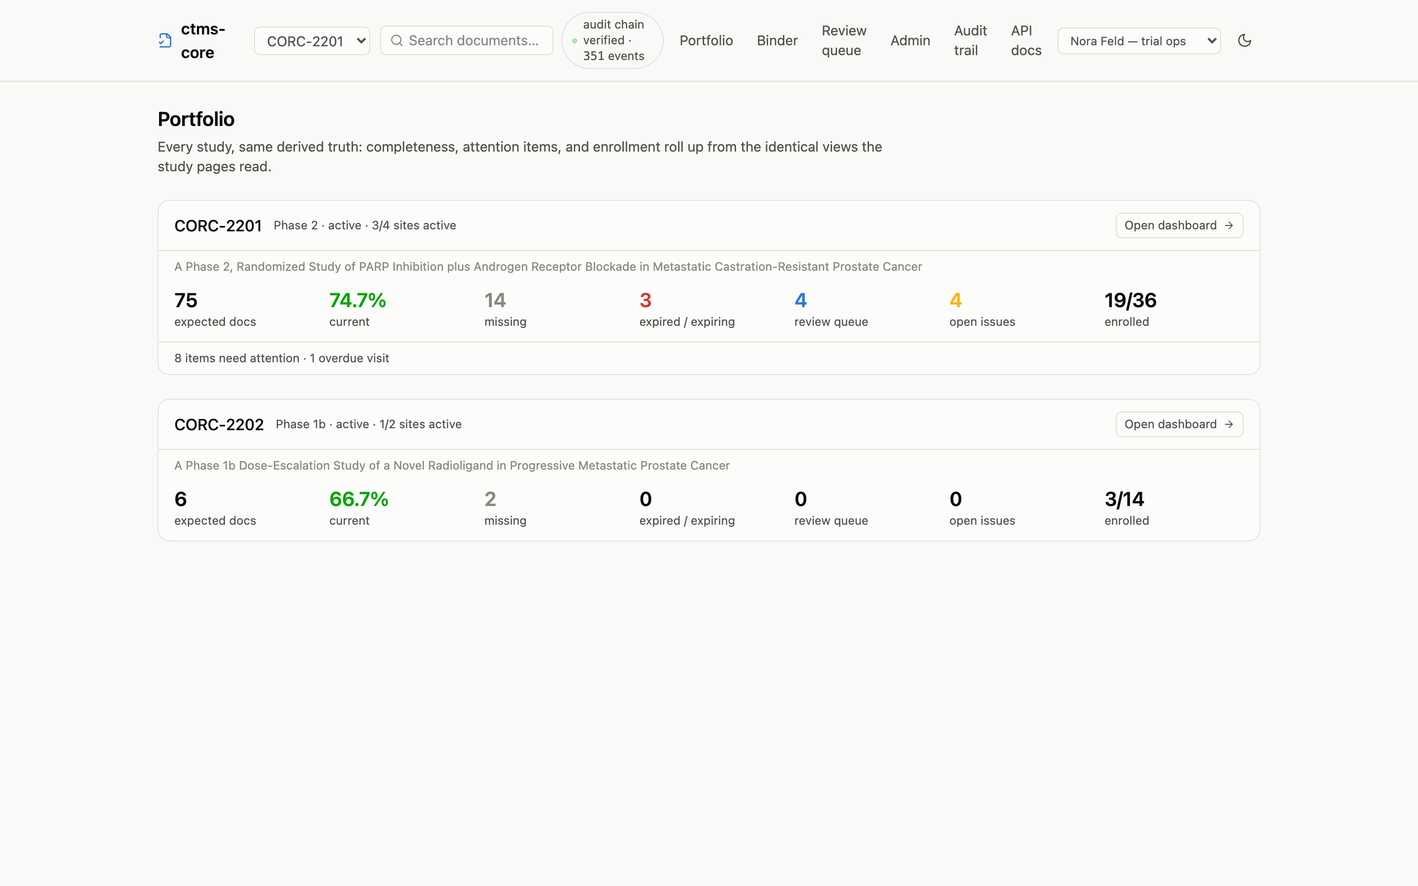Open the Nora Feld user role dropdown
Viewport: 1418px width, 886px height.
1139,40
